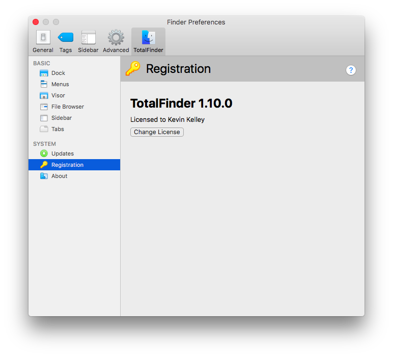Click the Visor icon in sidebar list

(x=44, y=95)
